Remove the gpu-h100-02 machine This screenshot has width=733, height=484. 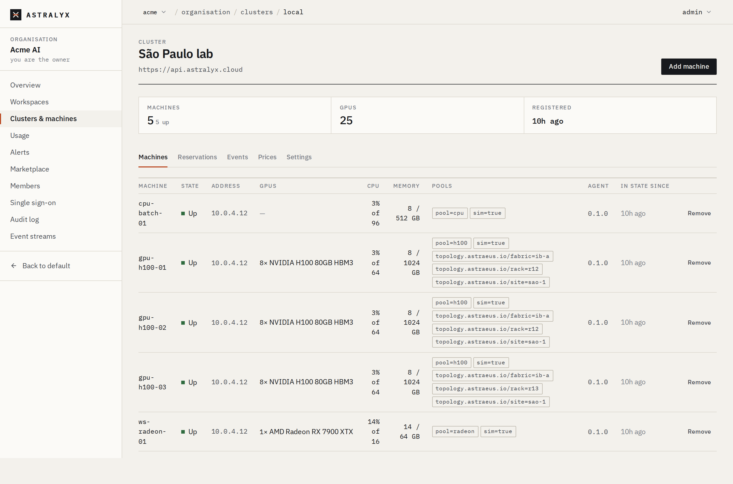699,323
